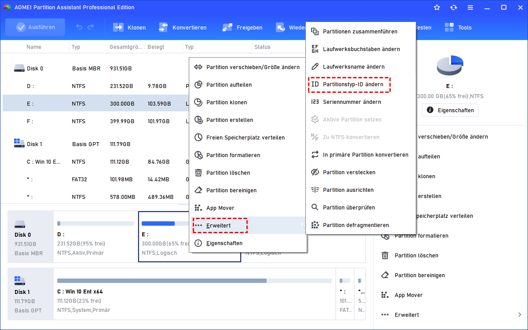The image size is (528, 330).
Task: Select Partitionen zusammenführen in submenu
Action: tap(361, 31)
